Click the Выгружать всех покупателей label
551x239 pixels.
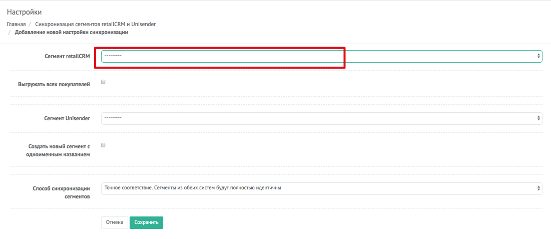(54, 85)
